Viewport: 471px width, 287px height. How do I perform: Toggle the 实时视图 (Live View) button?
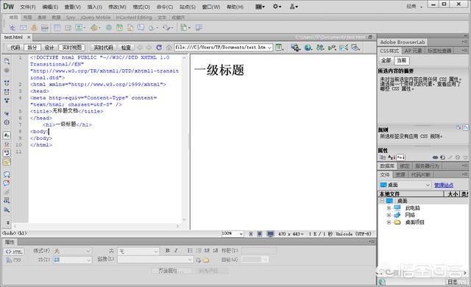click(x=72, y=47)
